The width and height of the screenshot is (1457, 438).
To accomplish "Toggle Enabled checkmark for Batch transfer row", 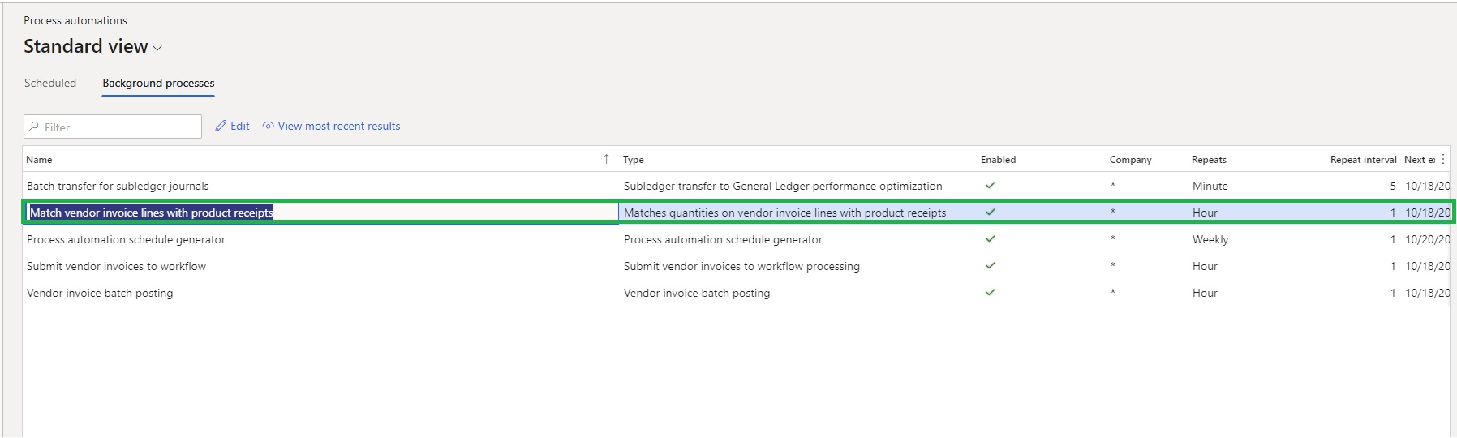I will coord(990,186).
